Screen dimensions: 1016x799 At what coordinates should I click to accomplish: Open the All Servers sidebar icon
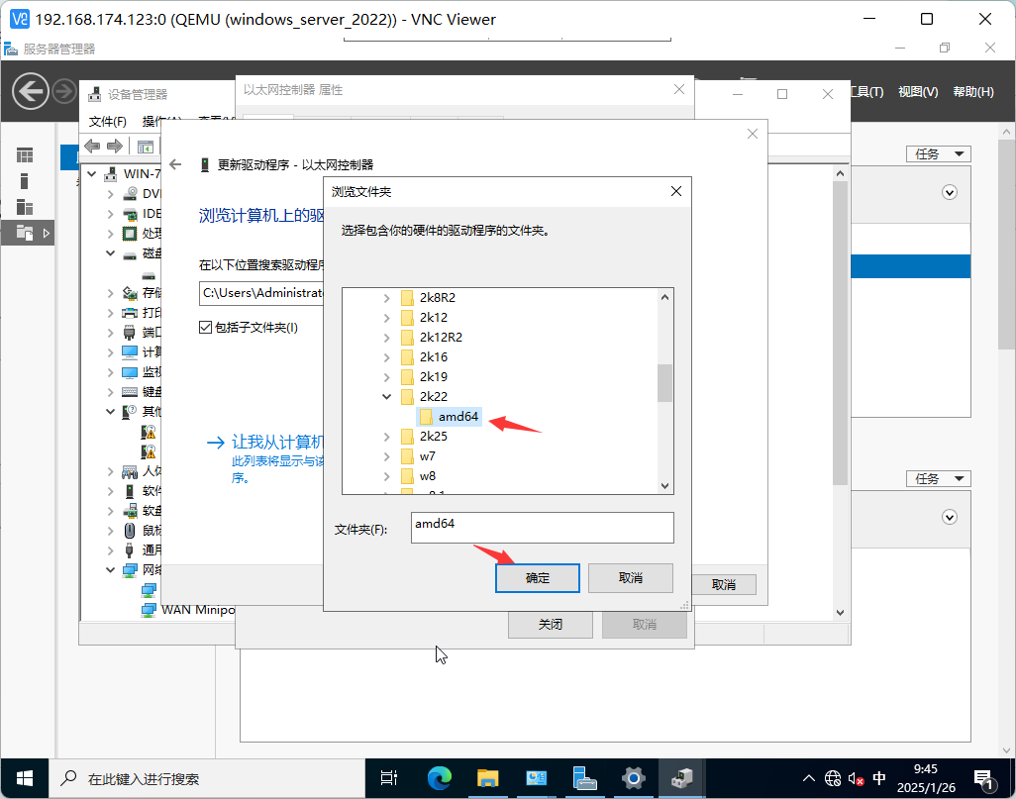pos(25,207)
